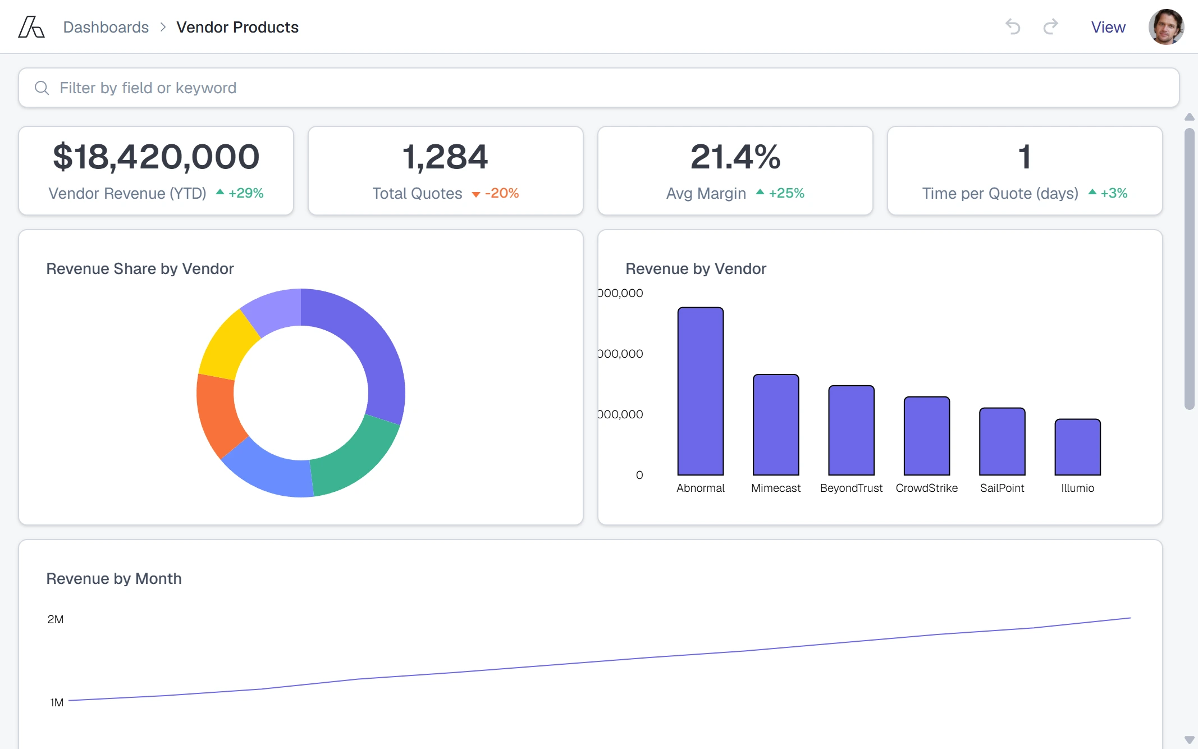
Task: Open the user profile avatar
Action: (x=1166, y=27)
